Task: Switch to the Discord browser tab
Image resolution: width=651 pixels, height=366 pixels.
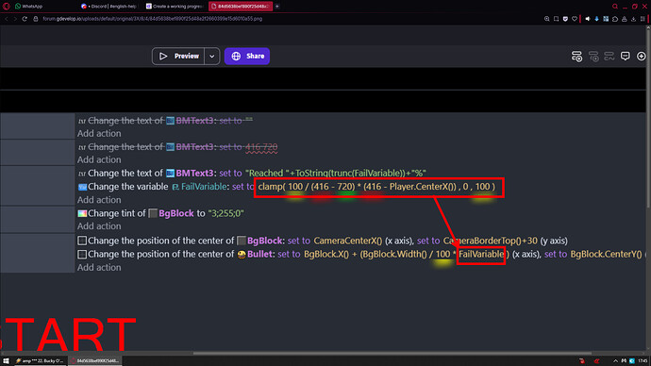Action: [x=110, y=7]
